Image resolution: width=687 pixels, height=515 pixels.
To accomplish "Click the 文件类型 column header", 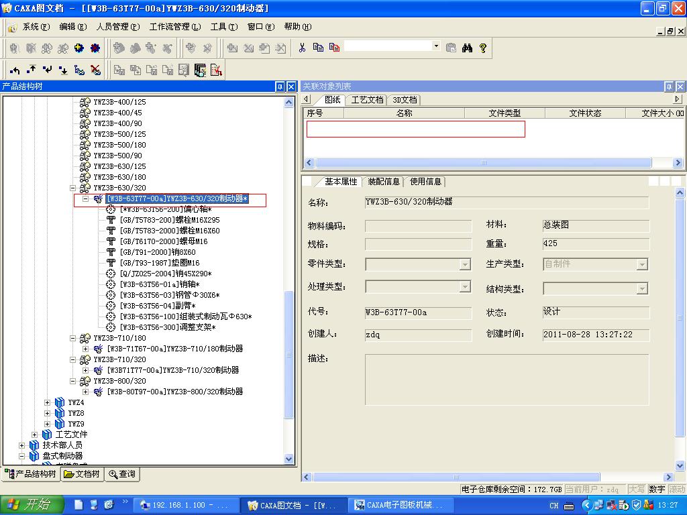I will point(505,113).
